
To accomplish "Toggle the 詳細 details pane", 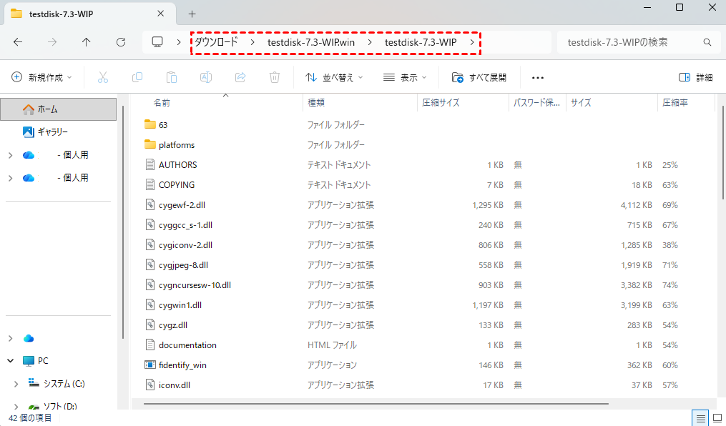I will (695, 77).
